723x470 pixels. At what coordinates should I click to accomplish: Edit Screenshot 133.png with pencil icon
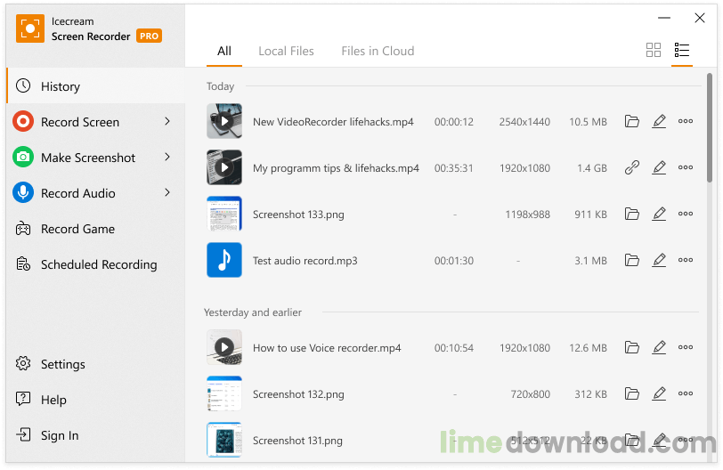(659, 214)
